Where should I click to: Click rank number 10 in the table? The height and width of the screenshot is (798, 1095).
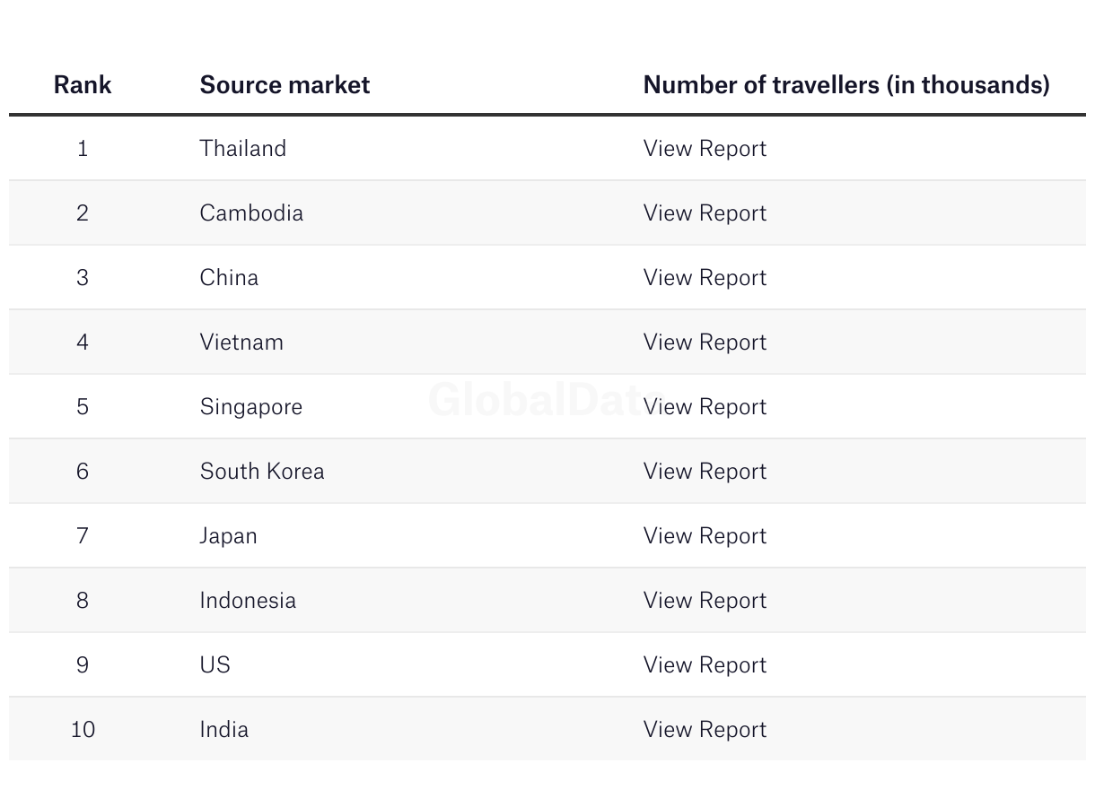click(x=83, y=729)
